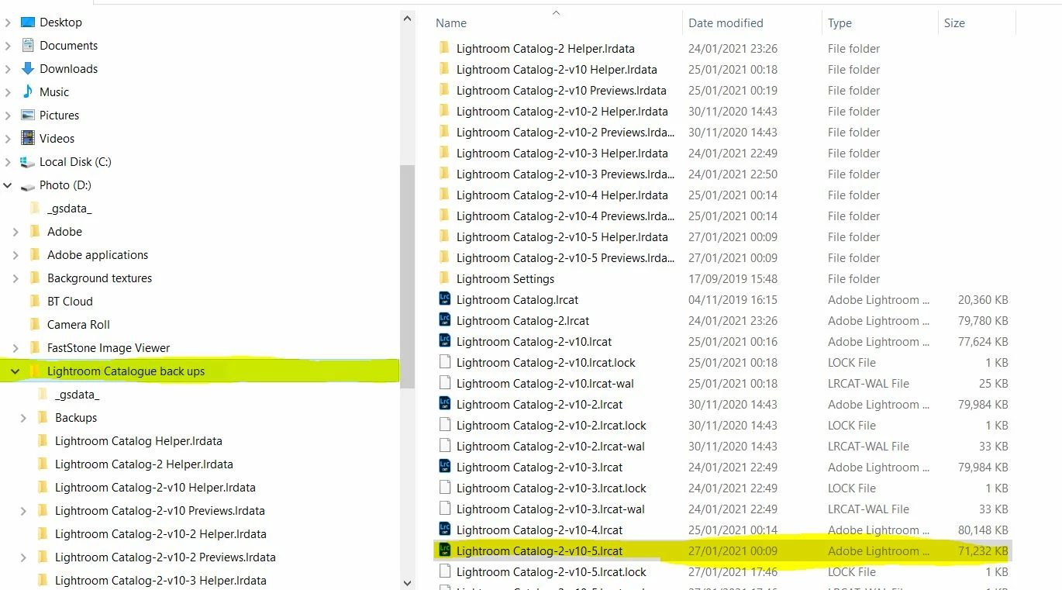Select Lightroom Catalog-2-v10-3.lrcat.lock file
This screenshot has width=1062, height=590.
pyautogui.click(x=551, y=488)
